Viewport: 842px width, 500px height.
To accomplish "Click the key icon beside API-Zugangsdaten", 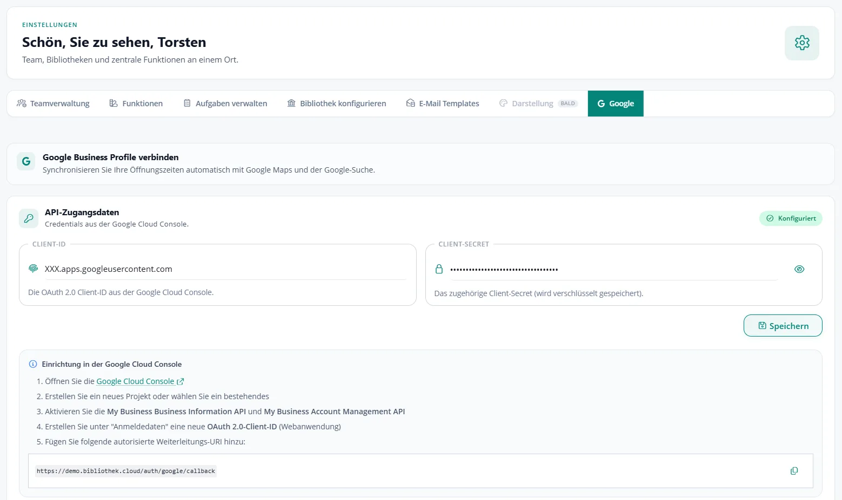I will pos(29,218).
